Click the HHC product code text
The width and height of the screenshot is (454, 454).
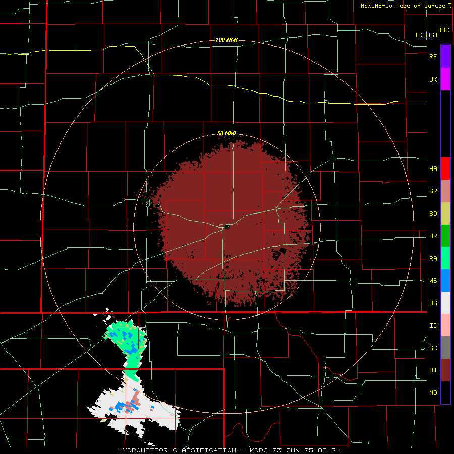coord(443,30)
